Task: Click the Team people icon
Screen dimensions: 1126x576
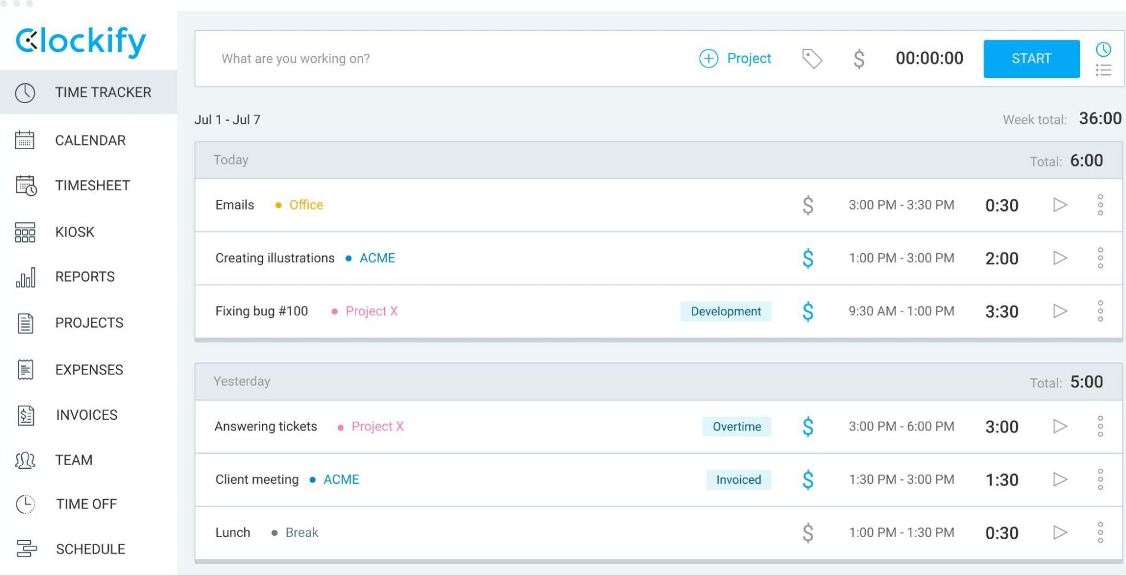Action: [25, 460]
